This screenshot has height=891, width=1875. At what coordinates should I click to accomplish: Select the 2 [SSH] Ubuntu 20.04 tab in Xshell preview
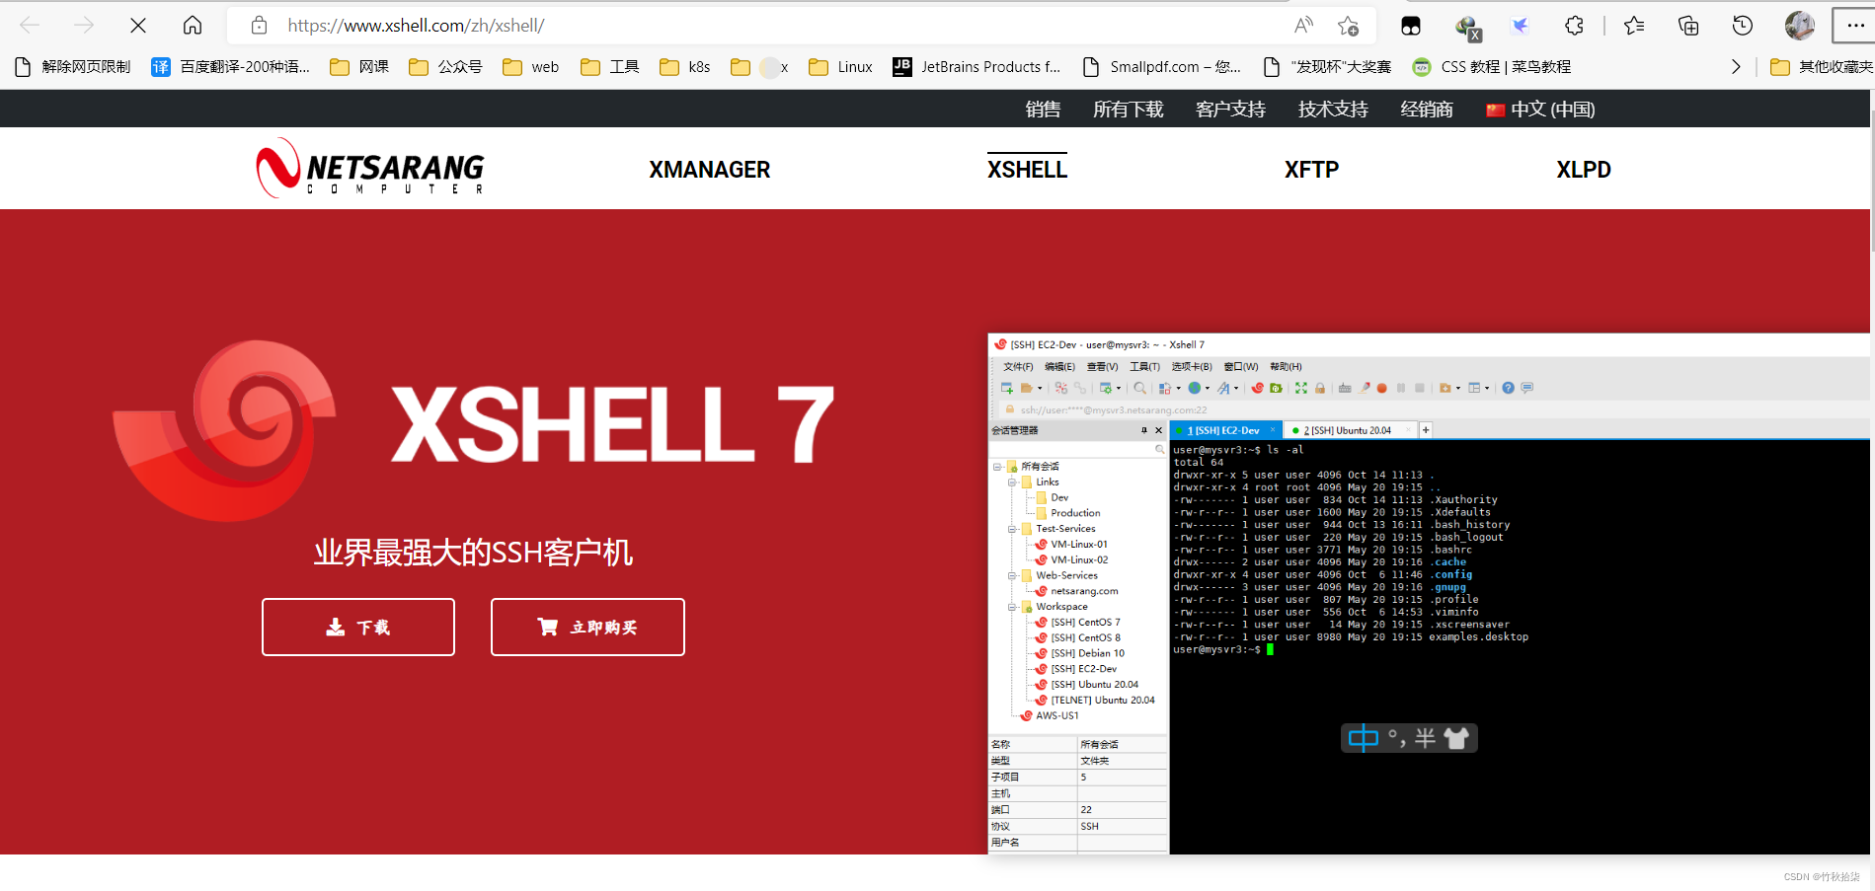tap(1349, 430)
